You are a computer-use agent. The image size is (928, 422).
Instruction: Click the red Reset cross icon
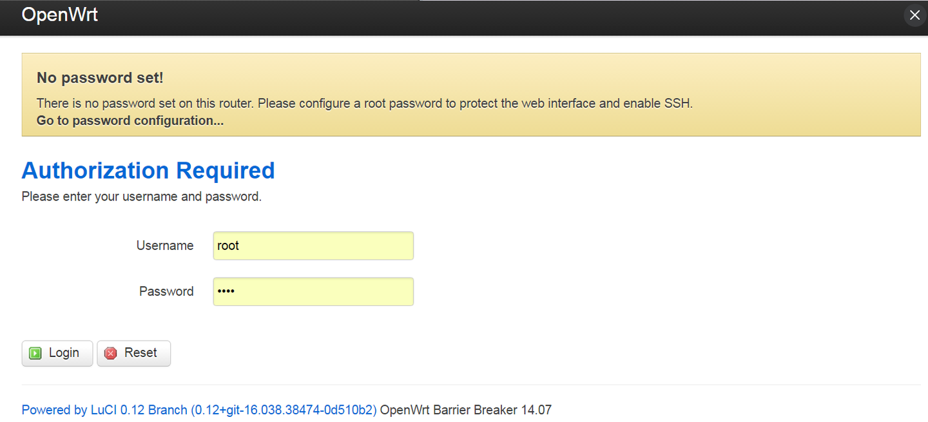click(111, 353)
